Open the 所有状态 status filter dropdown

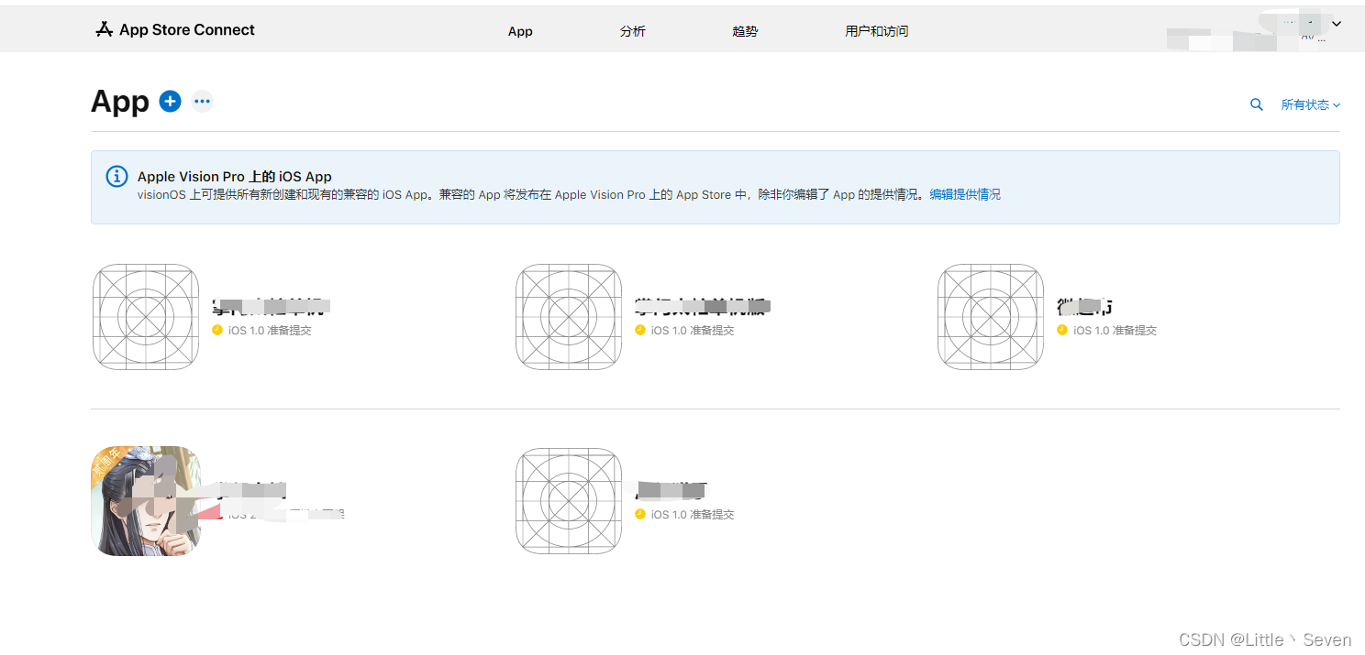tap(1310, 104)
